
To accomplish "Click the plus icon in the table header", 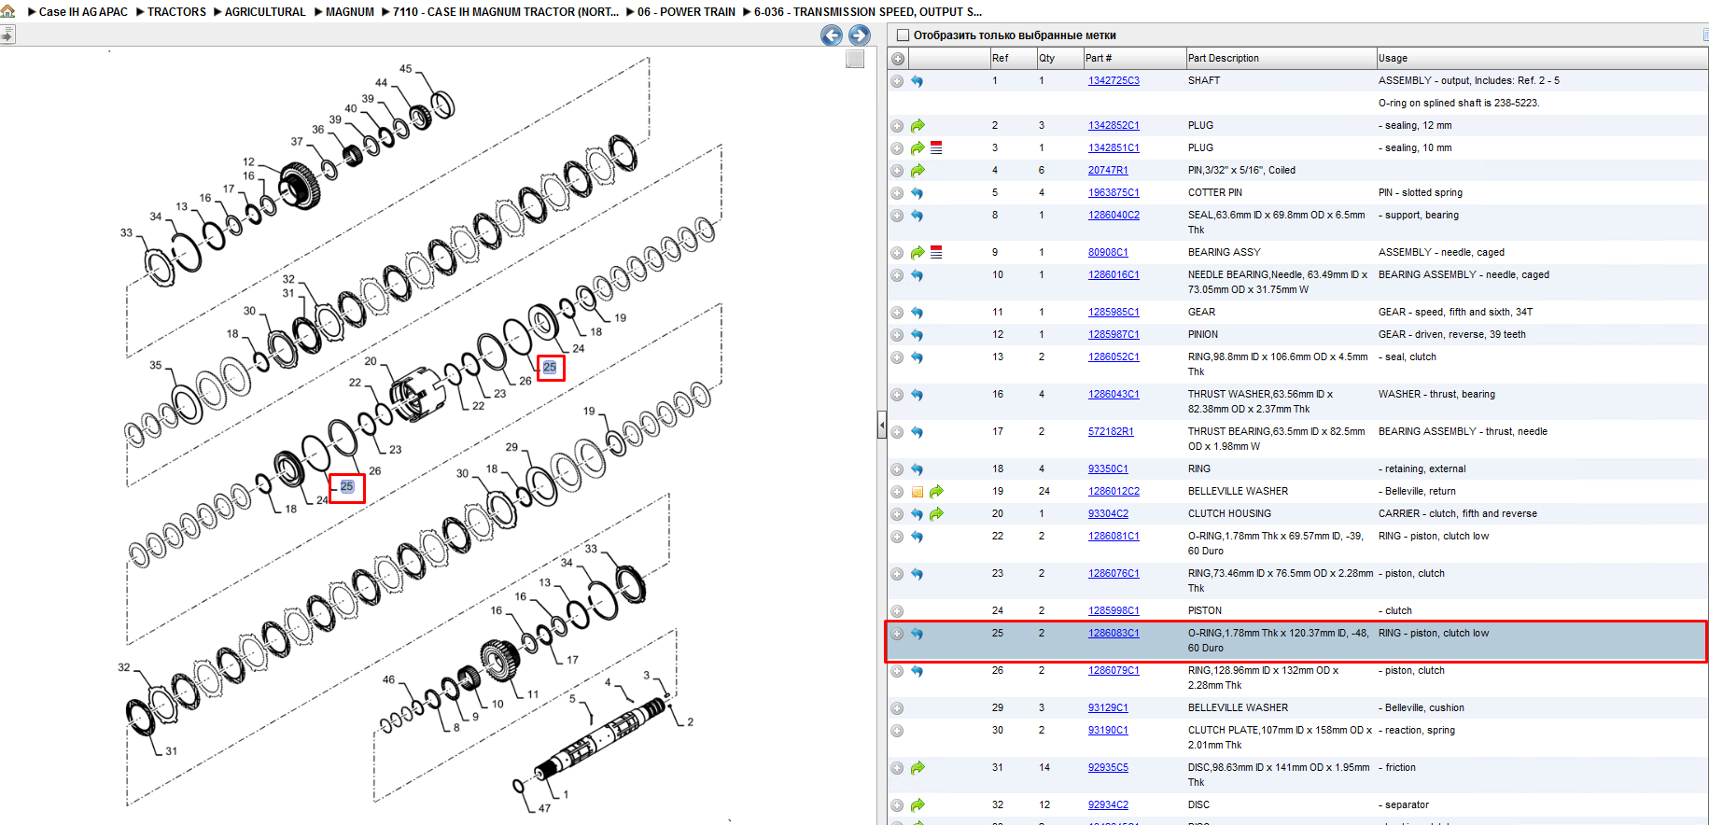I will pos(897,59).
